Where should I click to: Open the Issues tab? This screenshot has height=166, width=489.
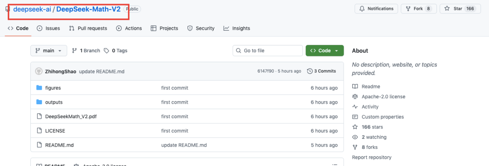point(48,28)
